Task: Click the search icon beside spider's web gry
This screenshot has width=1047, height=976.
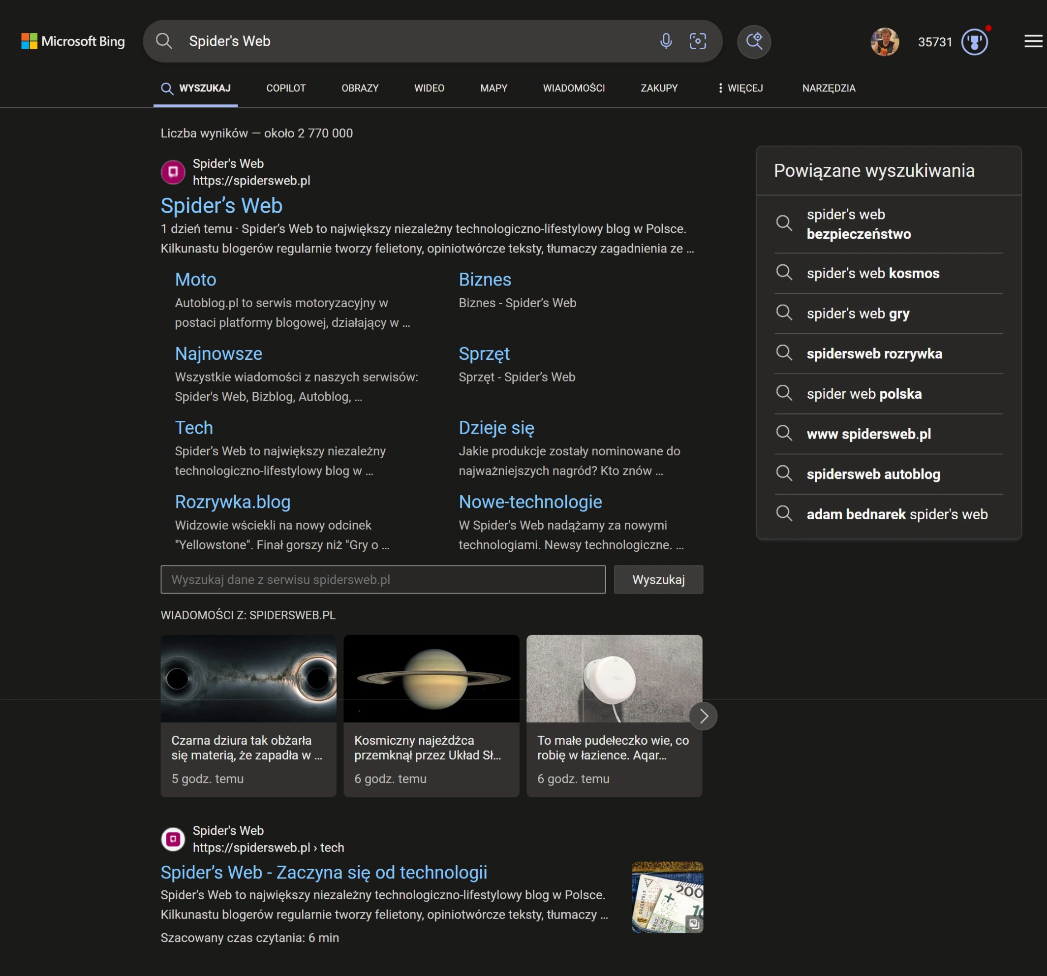Action: pos(784,313)
